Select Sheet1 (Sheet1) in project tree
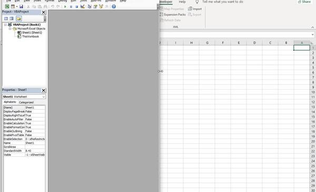 pyautogui.click(x=32, y=33)
